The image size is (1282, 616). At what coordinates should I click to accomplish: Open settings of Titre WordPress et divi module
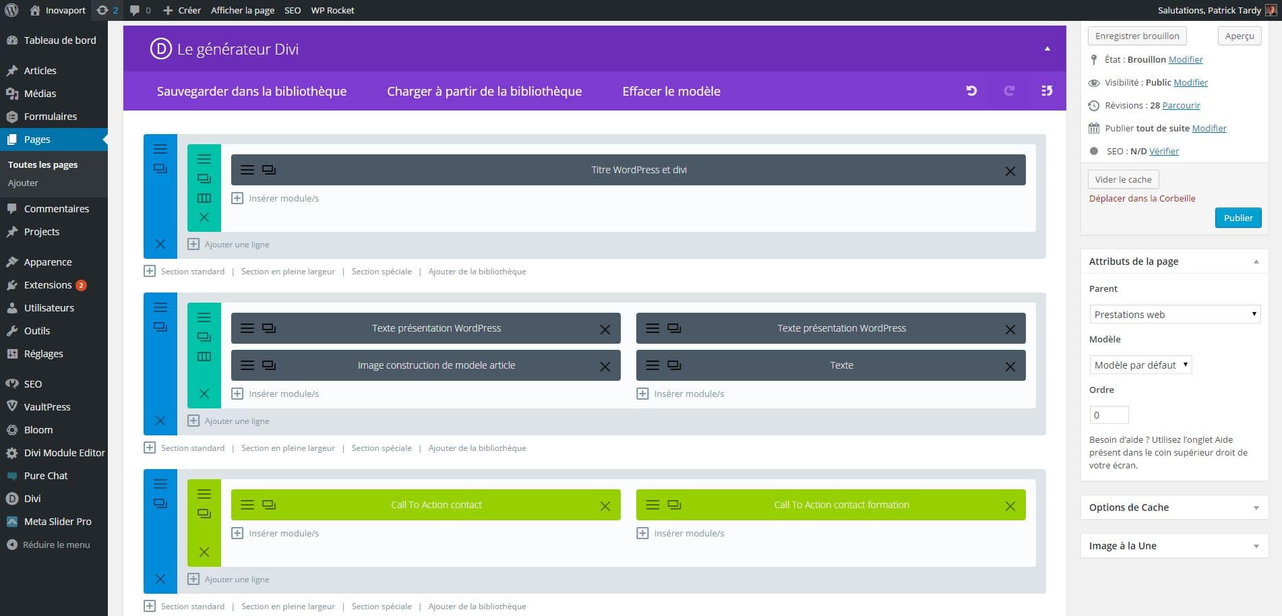click(247, 170)
